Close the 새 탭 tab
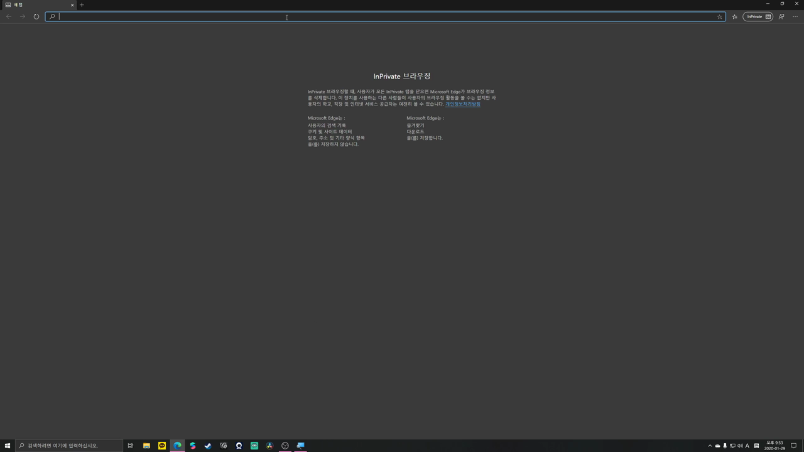 pos(72,5)
